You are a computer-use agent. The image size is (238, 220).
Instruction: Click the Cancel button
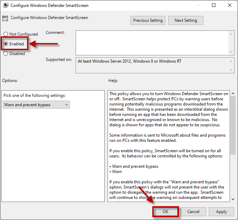point(193,212)
